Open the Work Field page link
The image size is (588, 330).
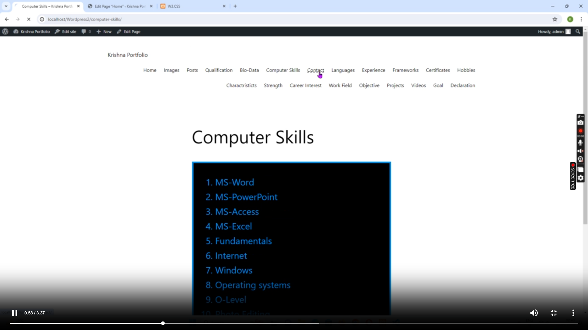coord(340,86)
